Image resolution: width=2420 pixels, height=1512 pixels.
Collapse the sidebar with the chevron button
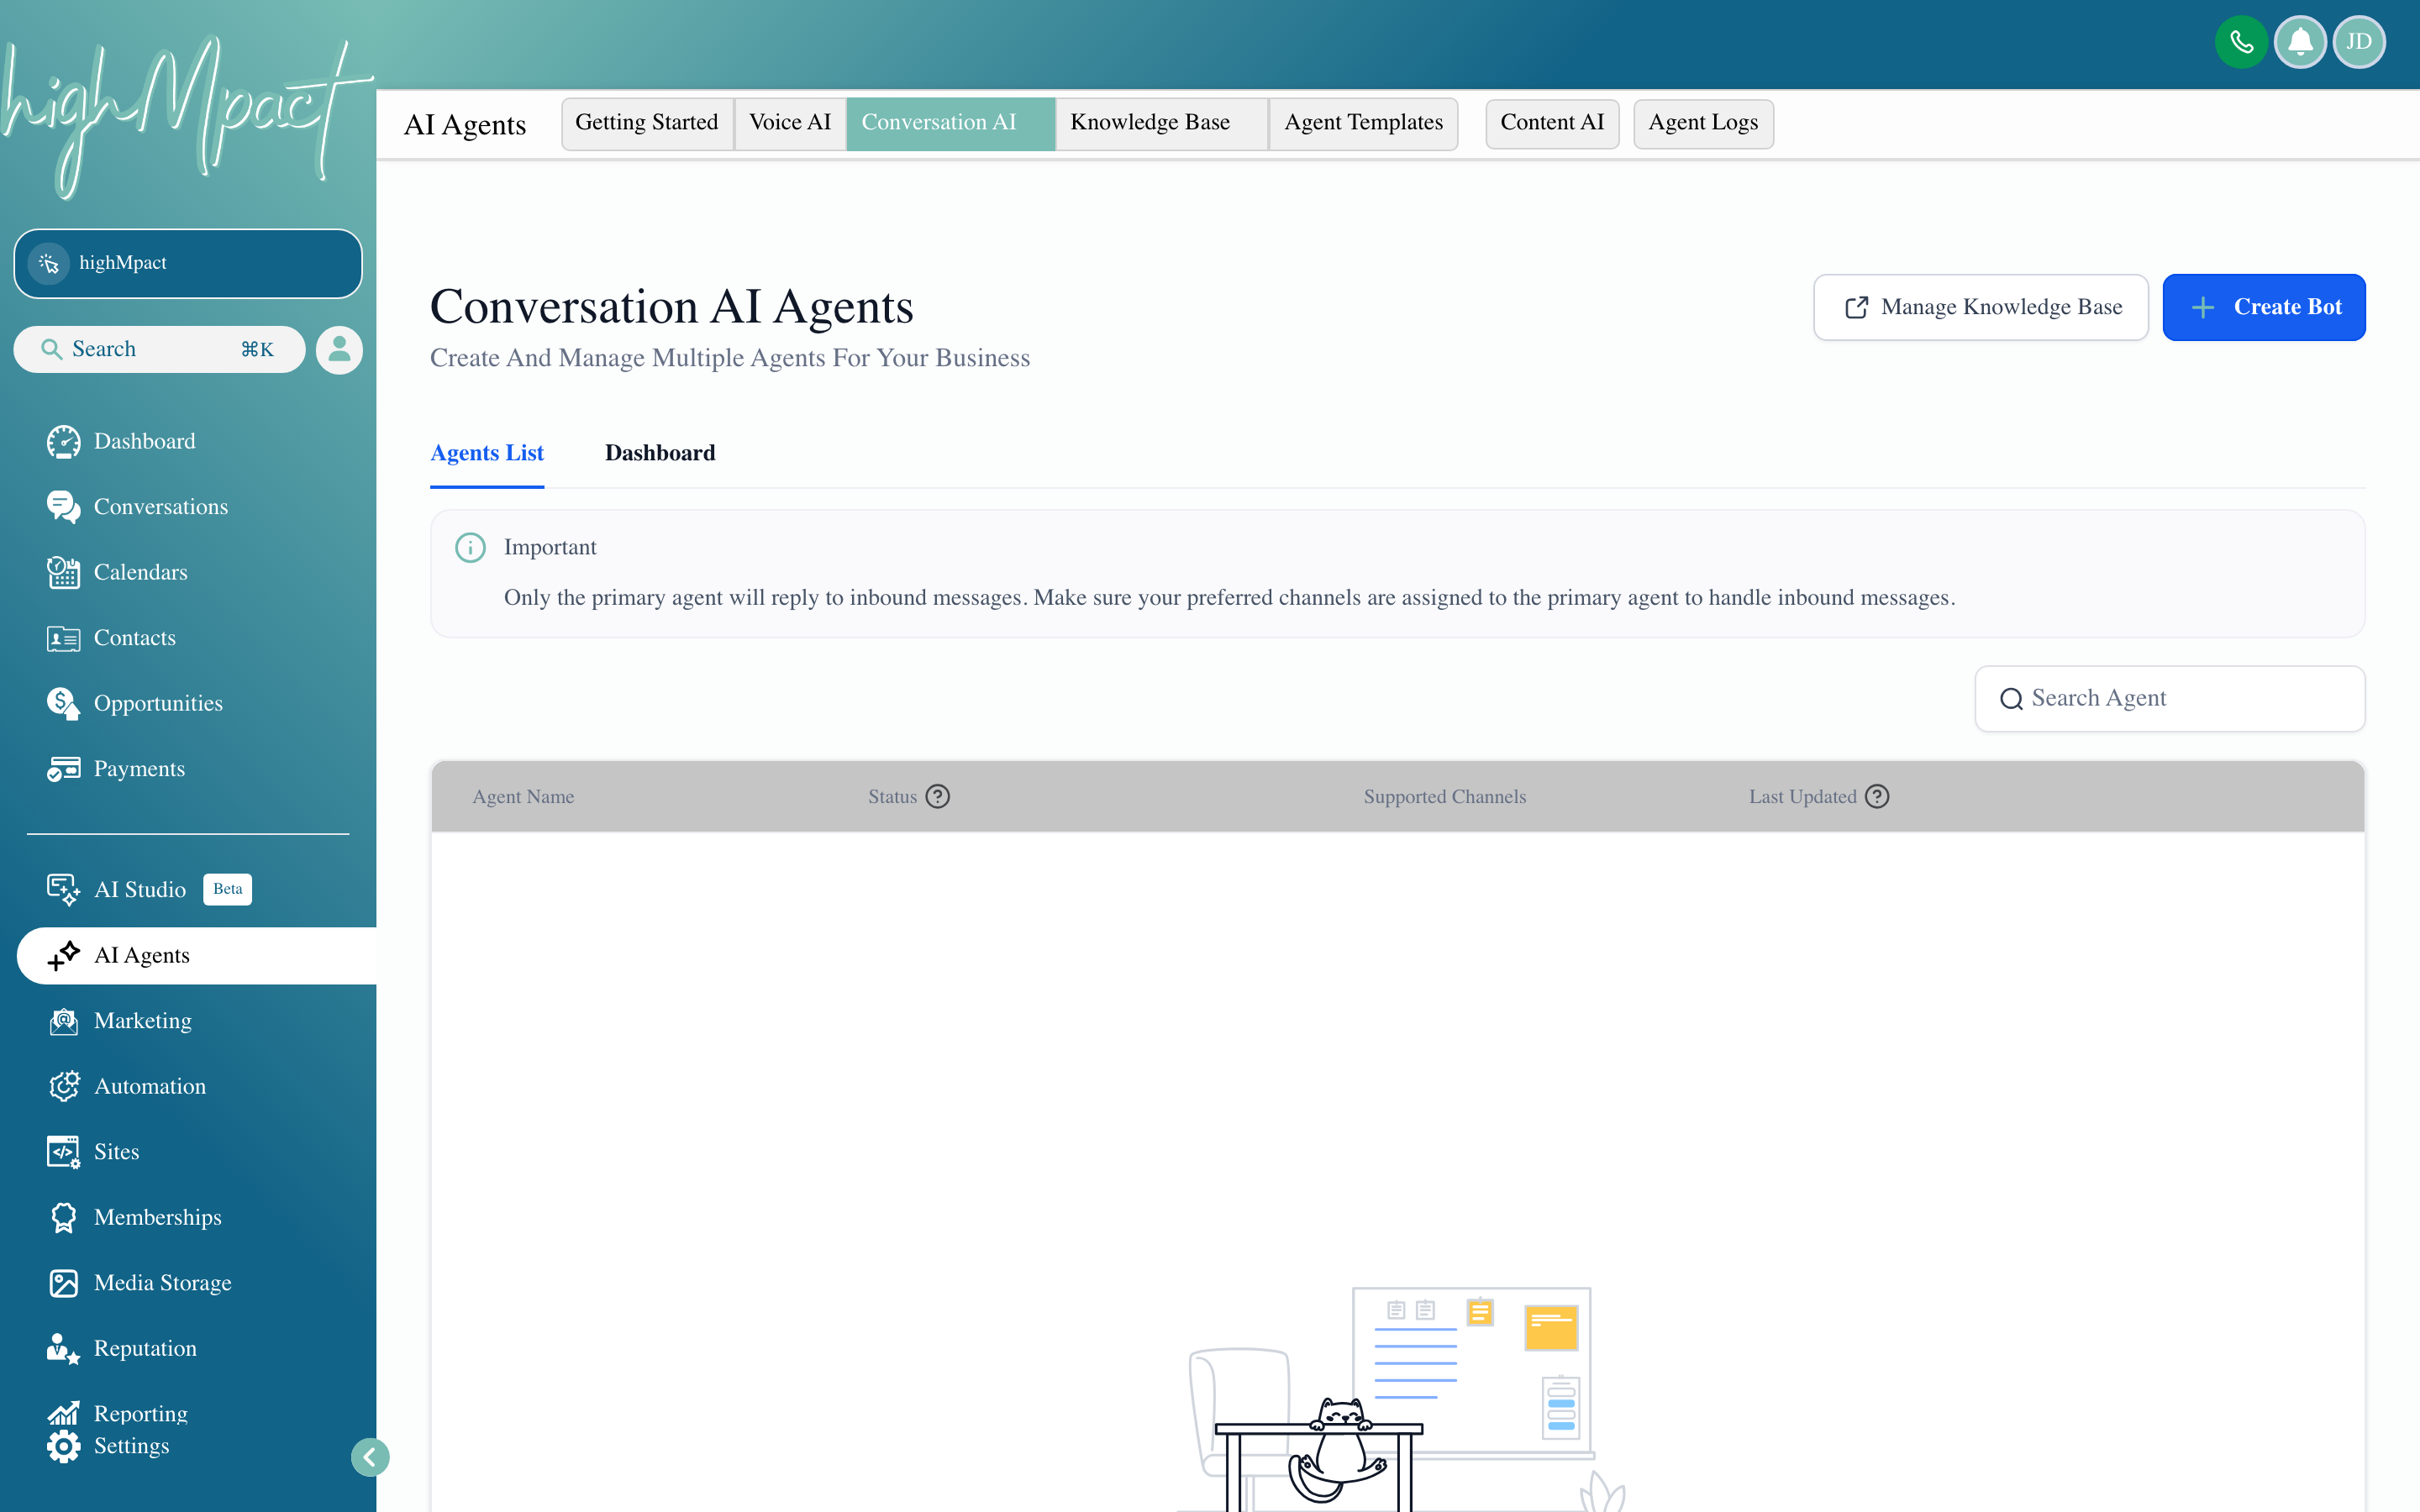point(370,1457)
